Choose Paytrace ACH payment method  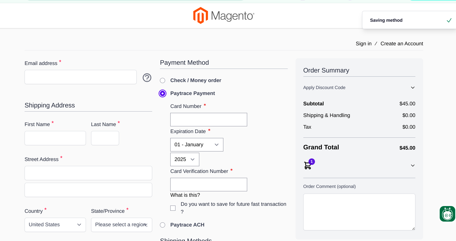tap(163, 225)
